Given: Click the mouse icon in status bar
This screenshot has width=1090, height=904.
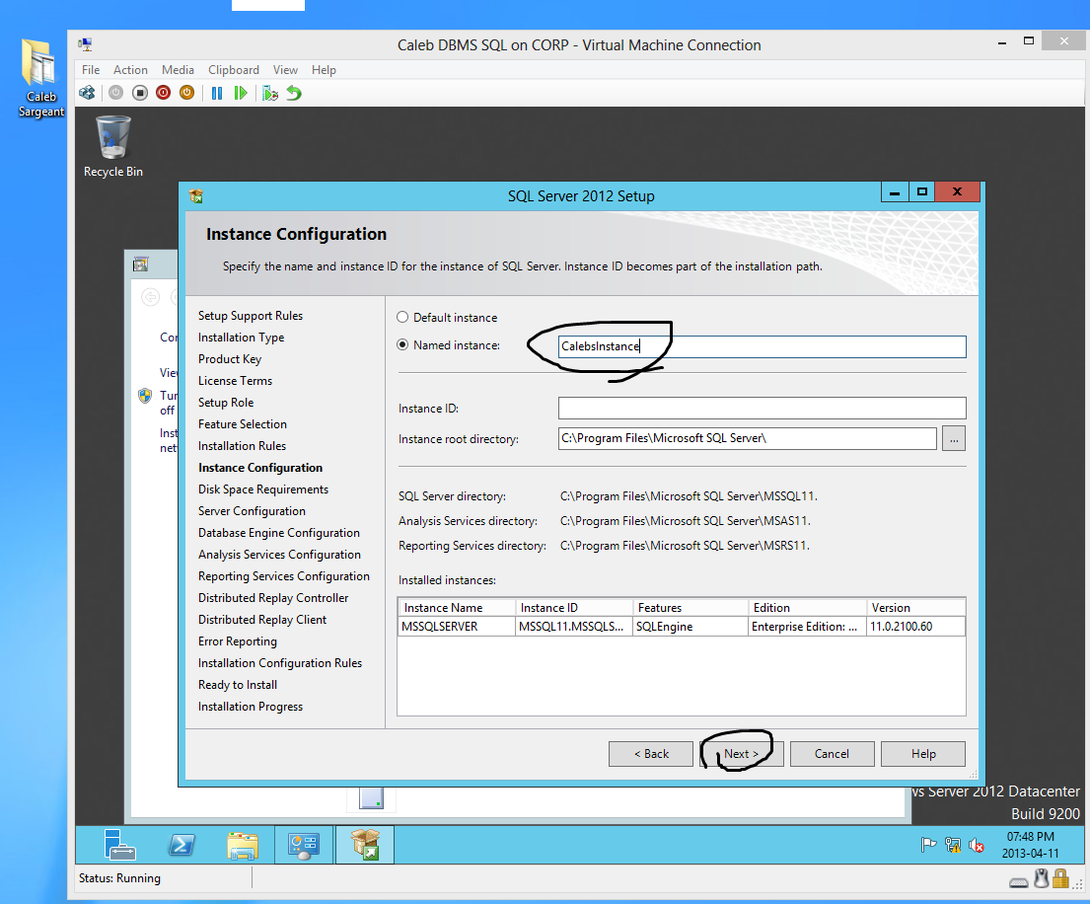Looking at the screenshot, I should (x=1041, y=878).
